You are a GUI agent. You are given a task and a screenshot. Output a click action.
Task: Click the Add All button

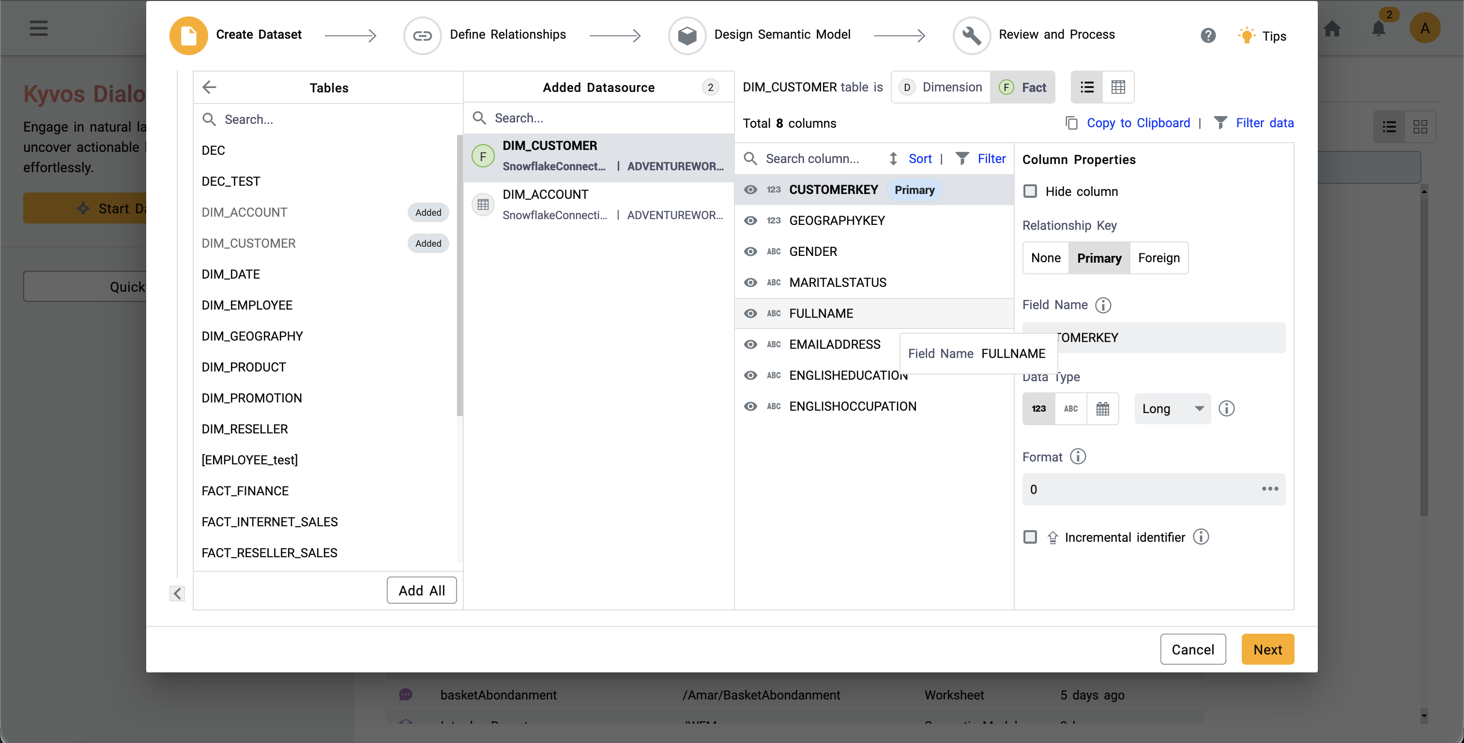click(422, 590)
